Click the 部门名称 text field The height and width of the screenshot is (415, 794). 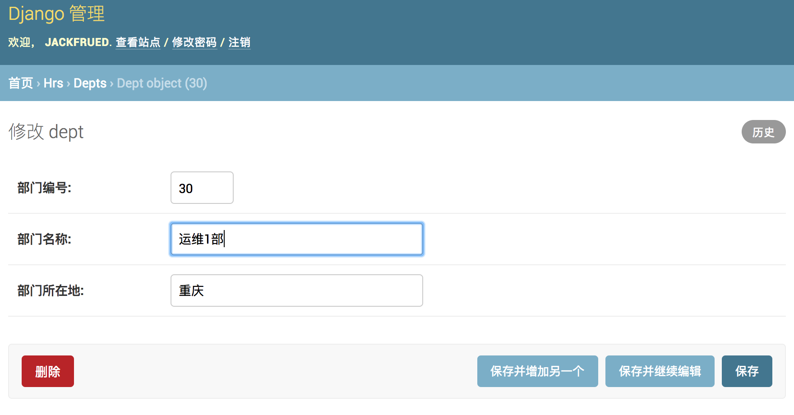pyautogui.click(x=296, y=239)
